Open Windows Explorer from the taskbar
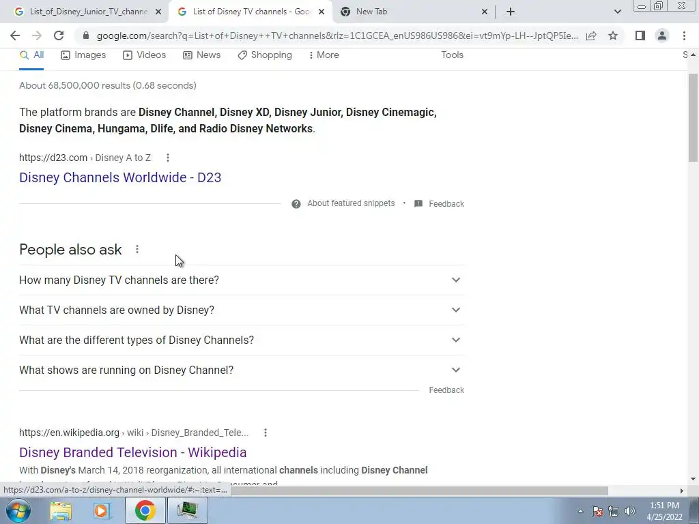 pyautogui.click(x=61, y=510)
